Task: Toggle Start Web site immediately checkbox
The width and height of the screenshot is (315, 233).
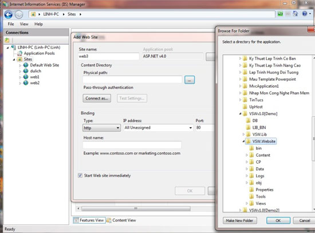Action: tap(80, 176)
